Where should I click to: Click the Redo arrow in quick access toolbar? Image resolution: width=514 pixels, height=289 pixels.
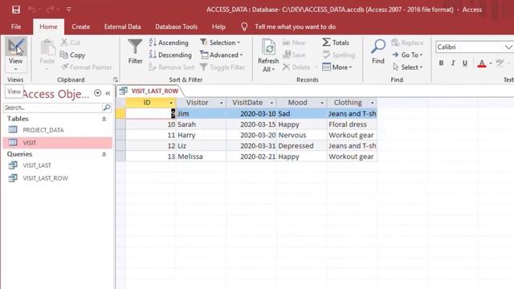pos(50,10)
